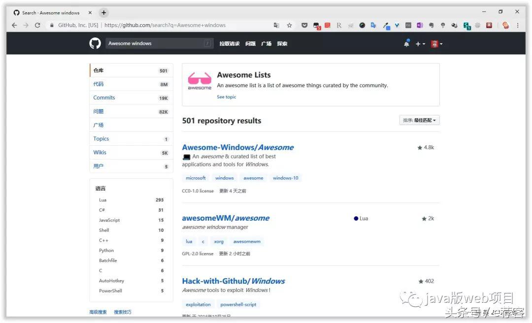Select the Wikis filter
Viewport: 532px width, 323px height.
(x=132, y=152)
